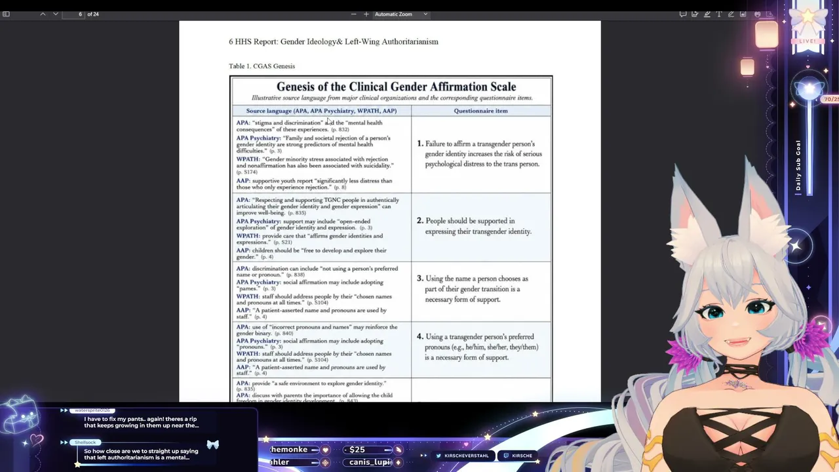
Task: Select the text annotation tool
Action: point(719,14)
